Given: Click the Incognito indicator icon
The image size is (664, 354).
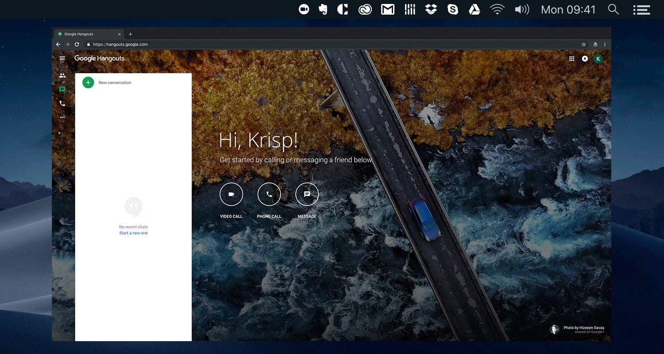Looking at the screenshot, I should click(x=595, y=44).
